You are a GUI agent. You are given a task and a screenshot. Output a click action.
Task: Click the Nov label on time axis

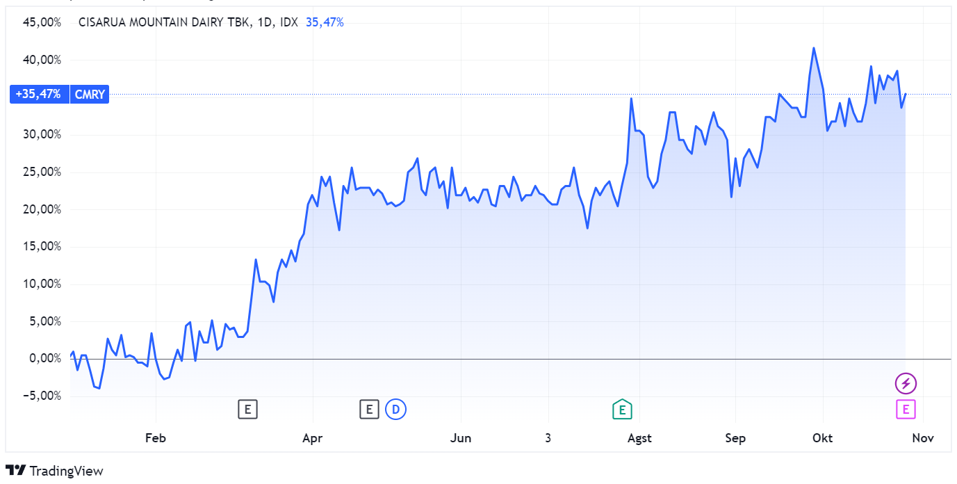point(922,438)
